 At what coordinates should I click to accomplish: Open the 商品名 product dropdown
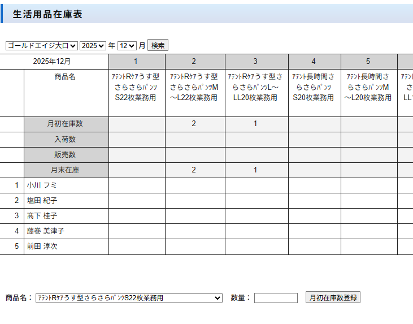[129, 298]
